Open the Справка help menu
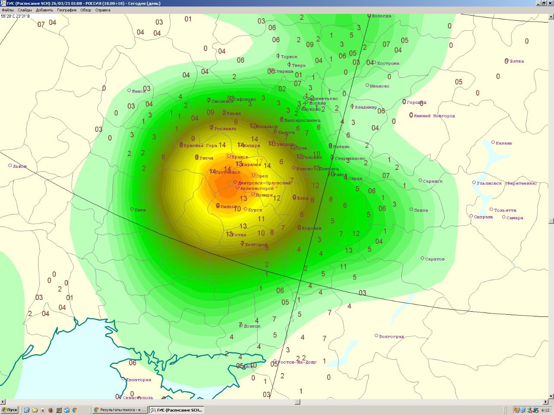The image size is (554, 415). [103, 10]
